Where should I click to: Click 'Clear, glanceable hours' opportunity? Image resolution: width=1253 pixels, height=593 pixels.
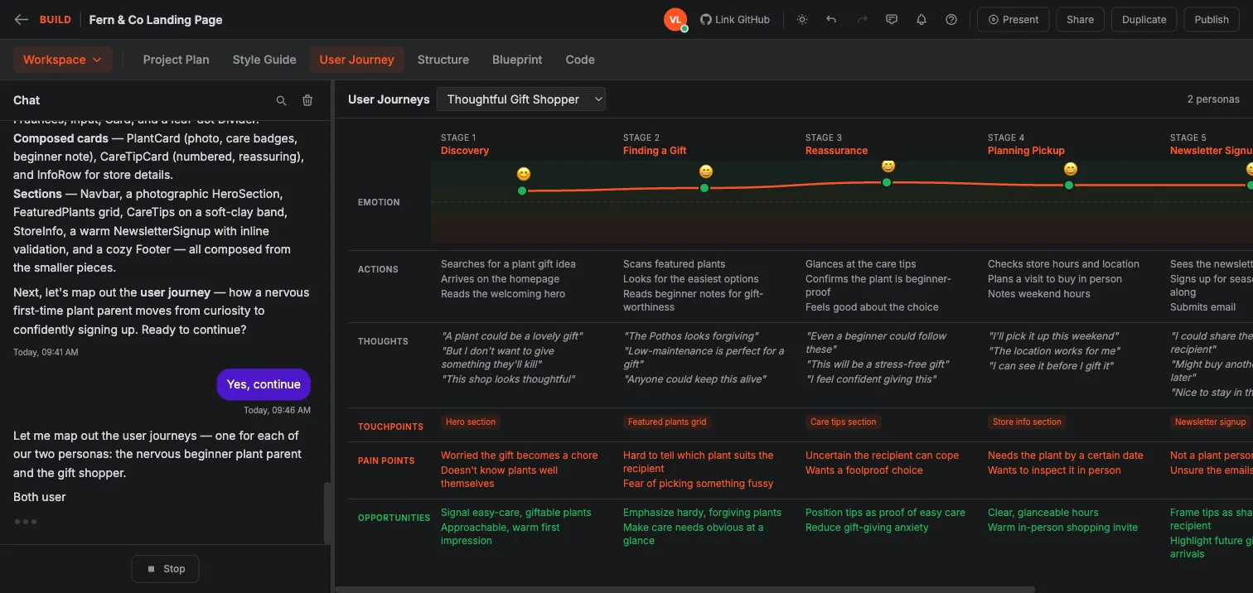coord(1043,513)
